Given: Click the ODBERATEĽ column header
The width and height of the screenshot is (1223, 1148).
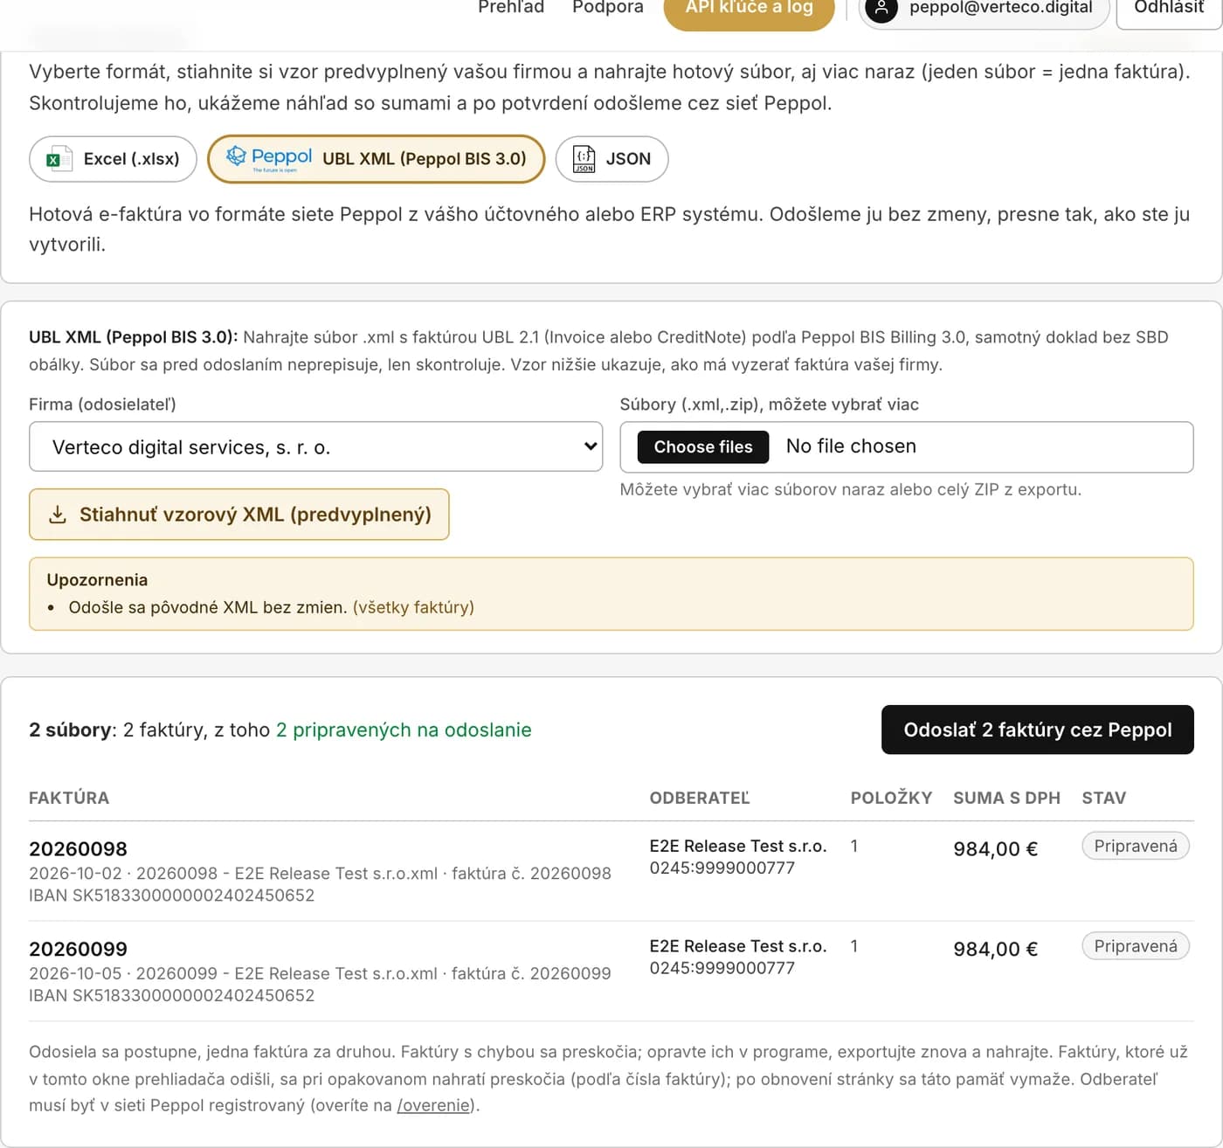Looking at the screenshot, I should pyautogui.click(x=700, y=798).
